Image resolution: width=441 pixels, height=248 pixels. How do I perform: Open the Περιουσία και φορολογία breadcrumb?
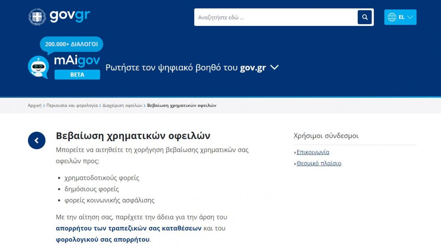[x=72, y=105]
